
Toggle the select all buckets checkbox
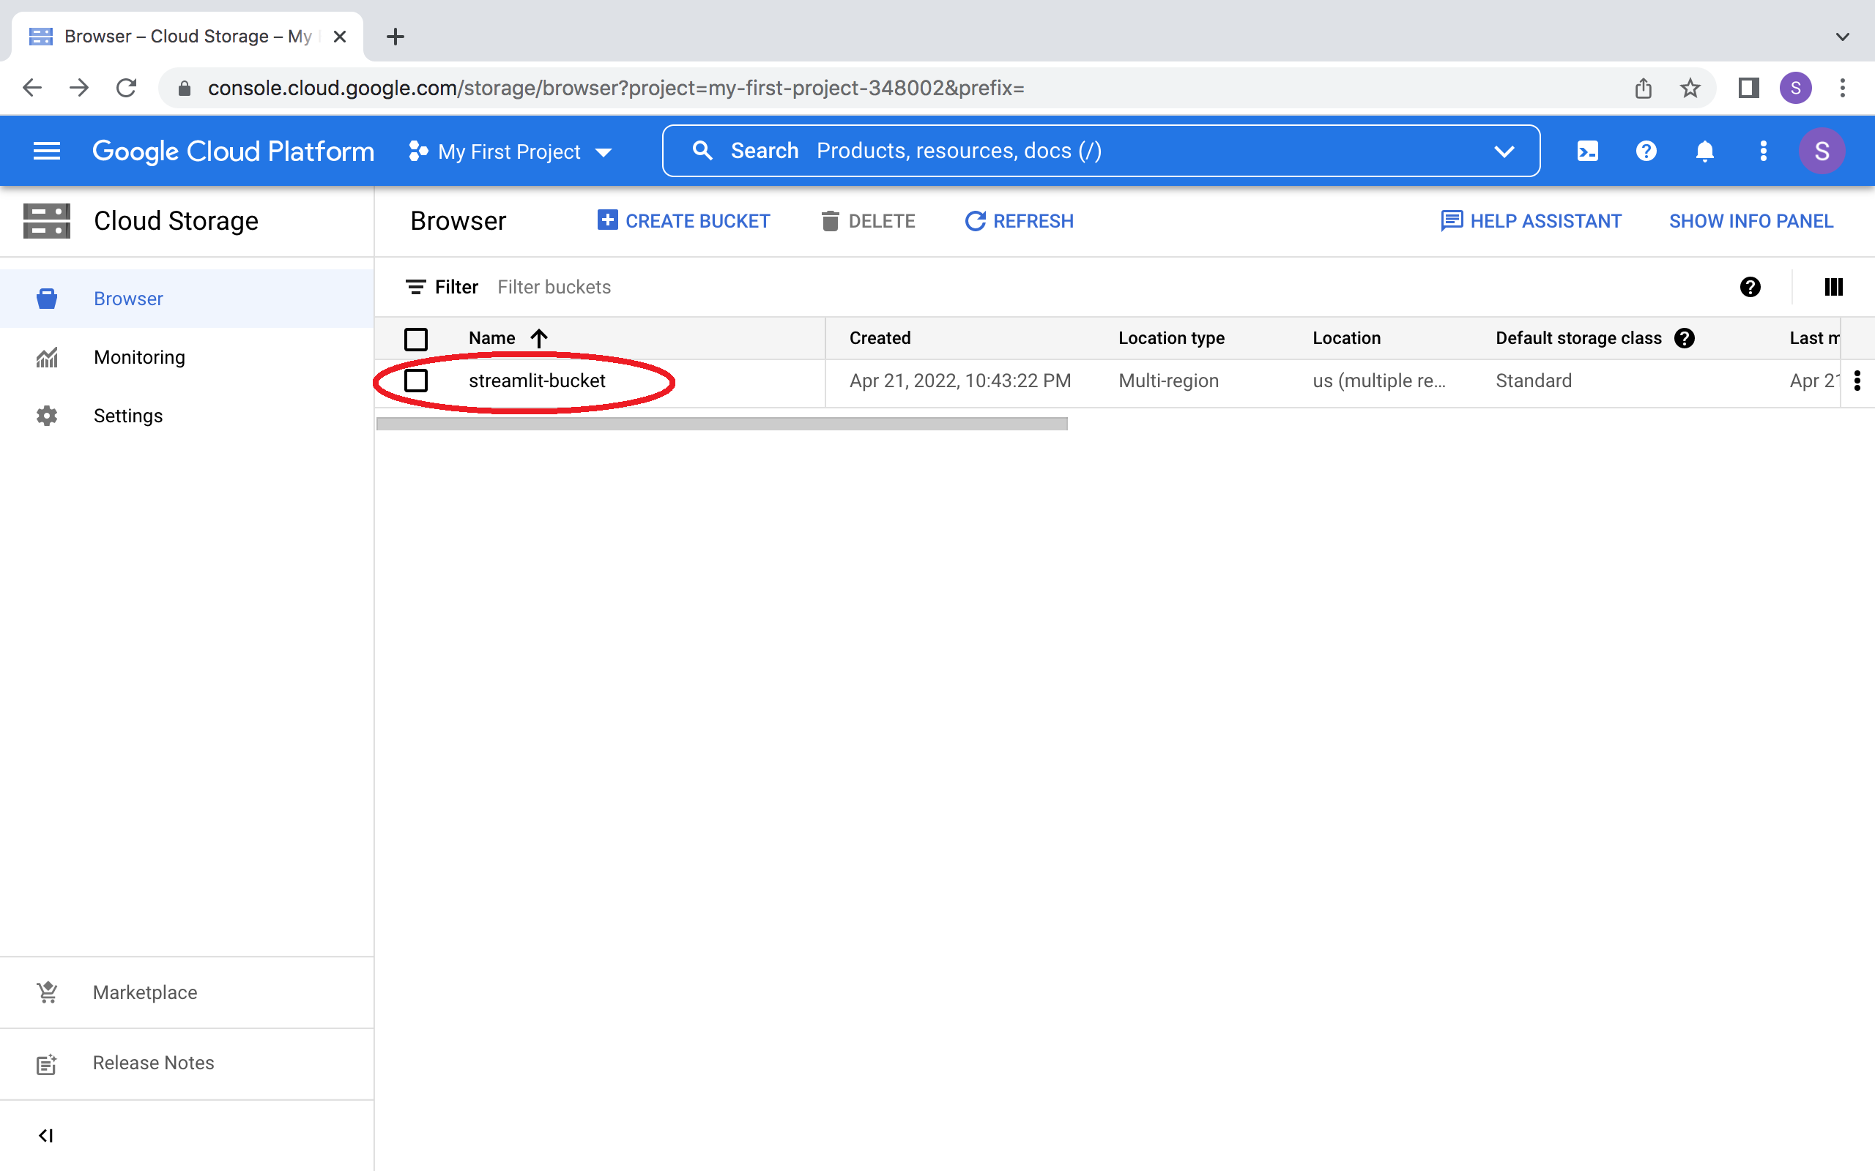point(416,338)
